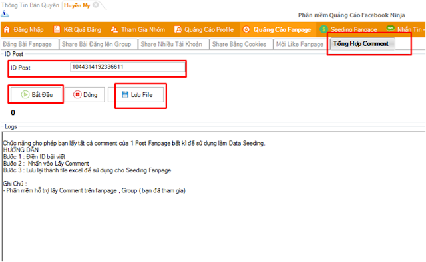Open the Kết Quả Đăng menu

pyautogui.click(x=77, y=29)
